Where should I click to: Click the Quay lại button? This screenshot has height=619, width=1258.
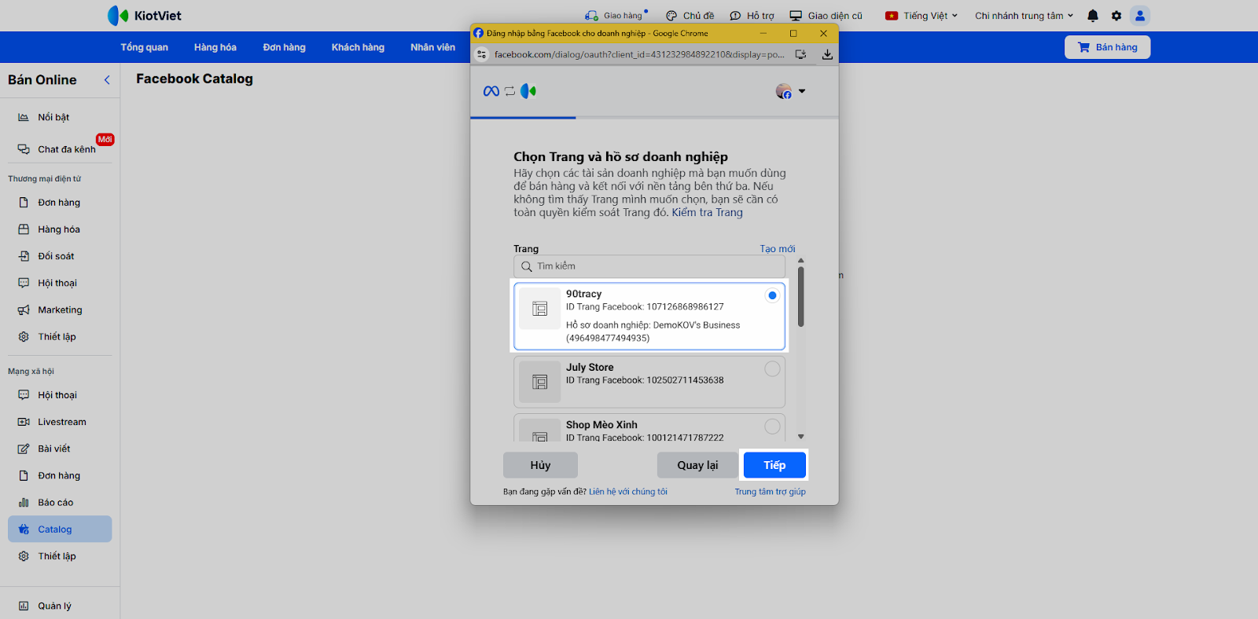(697, 465)
